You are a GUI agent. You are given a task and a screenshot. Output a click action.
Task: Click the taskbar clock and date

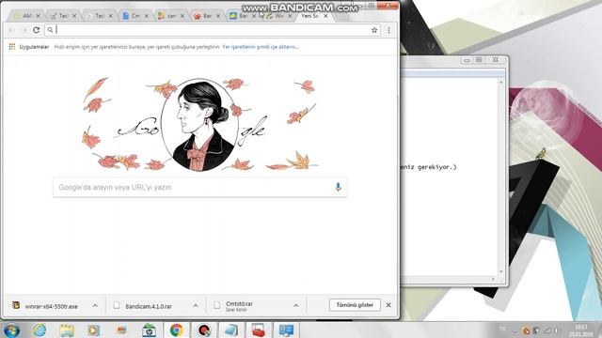[x=581, y=330]
